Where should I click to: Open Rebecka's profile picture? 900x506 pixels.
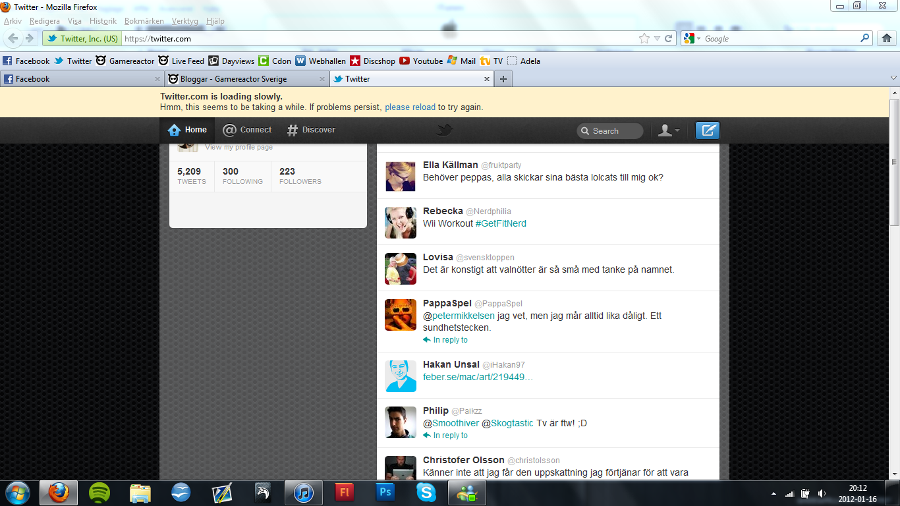(401, 222)
